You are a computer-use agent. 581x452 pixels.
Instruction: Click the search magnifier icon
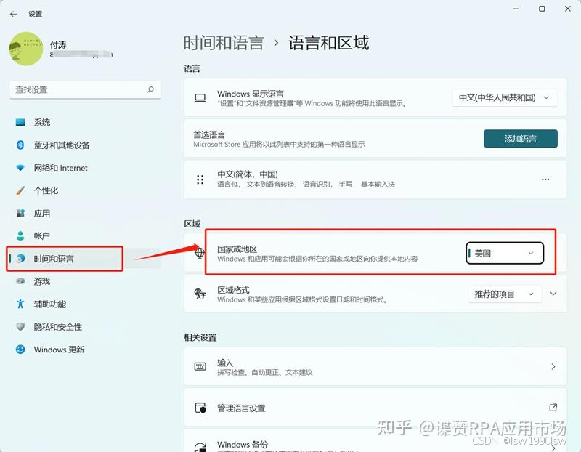150,89
